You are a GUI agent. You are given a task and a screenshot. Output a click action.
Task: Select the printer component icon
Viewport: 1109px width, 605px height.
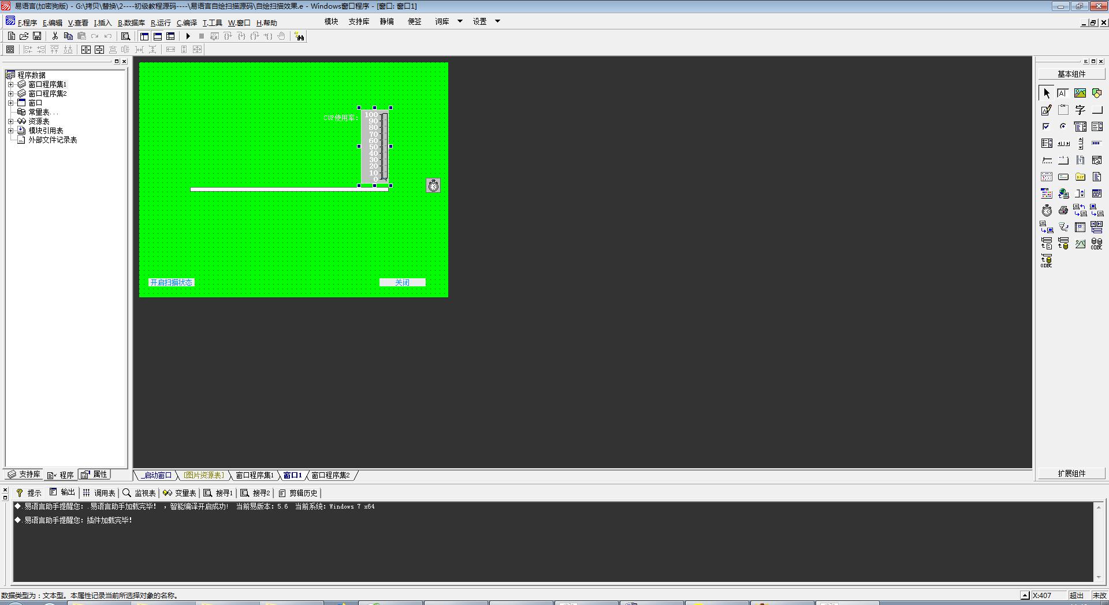(1063, 210)
